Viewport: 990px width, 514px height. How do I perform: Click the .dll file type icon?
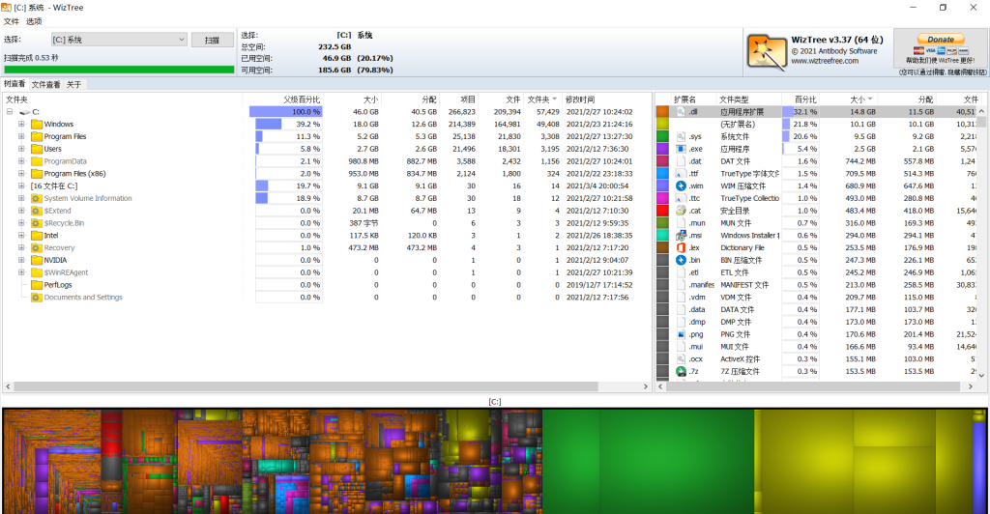click(681, 112)
